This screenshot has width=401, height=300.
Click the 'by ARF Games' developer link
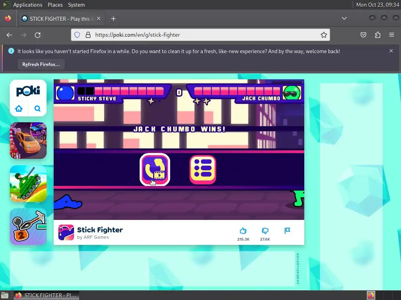coord(93,237)
